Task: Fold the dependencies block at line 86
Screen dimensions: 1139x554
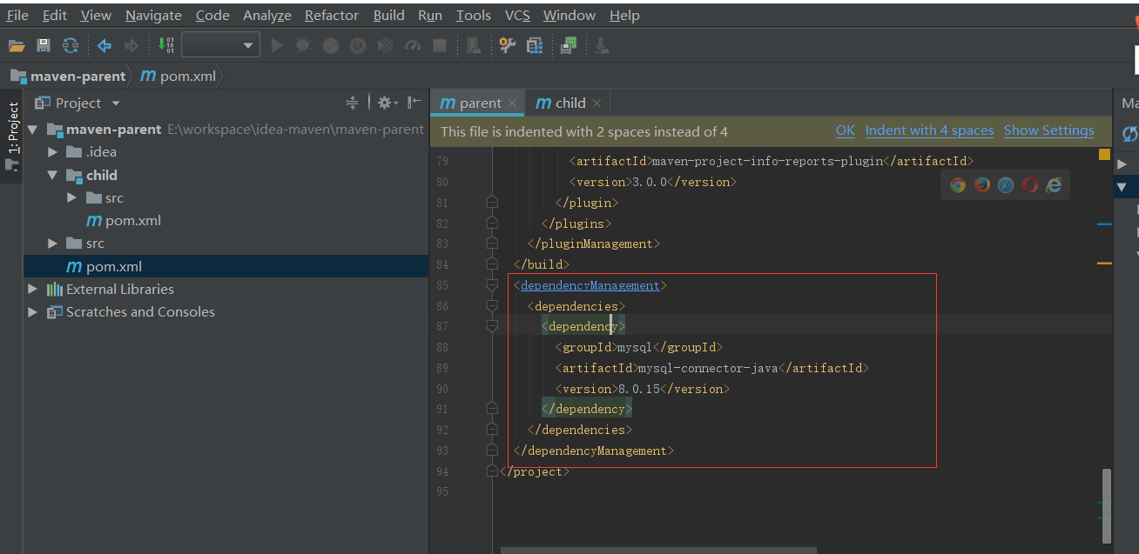Action: [492, 306]
